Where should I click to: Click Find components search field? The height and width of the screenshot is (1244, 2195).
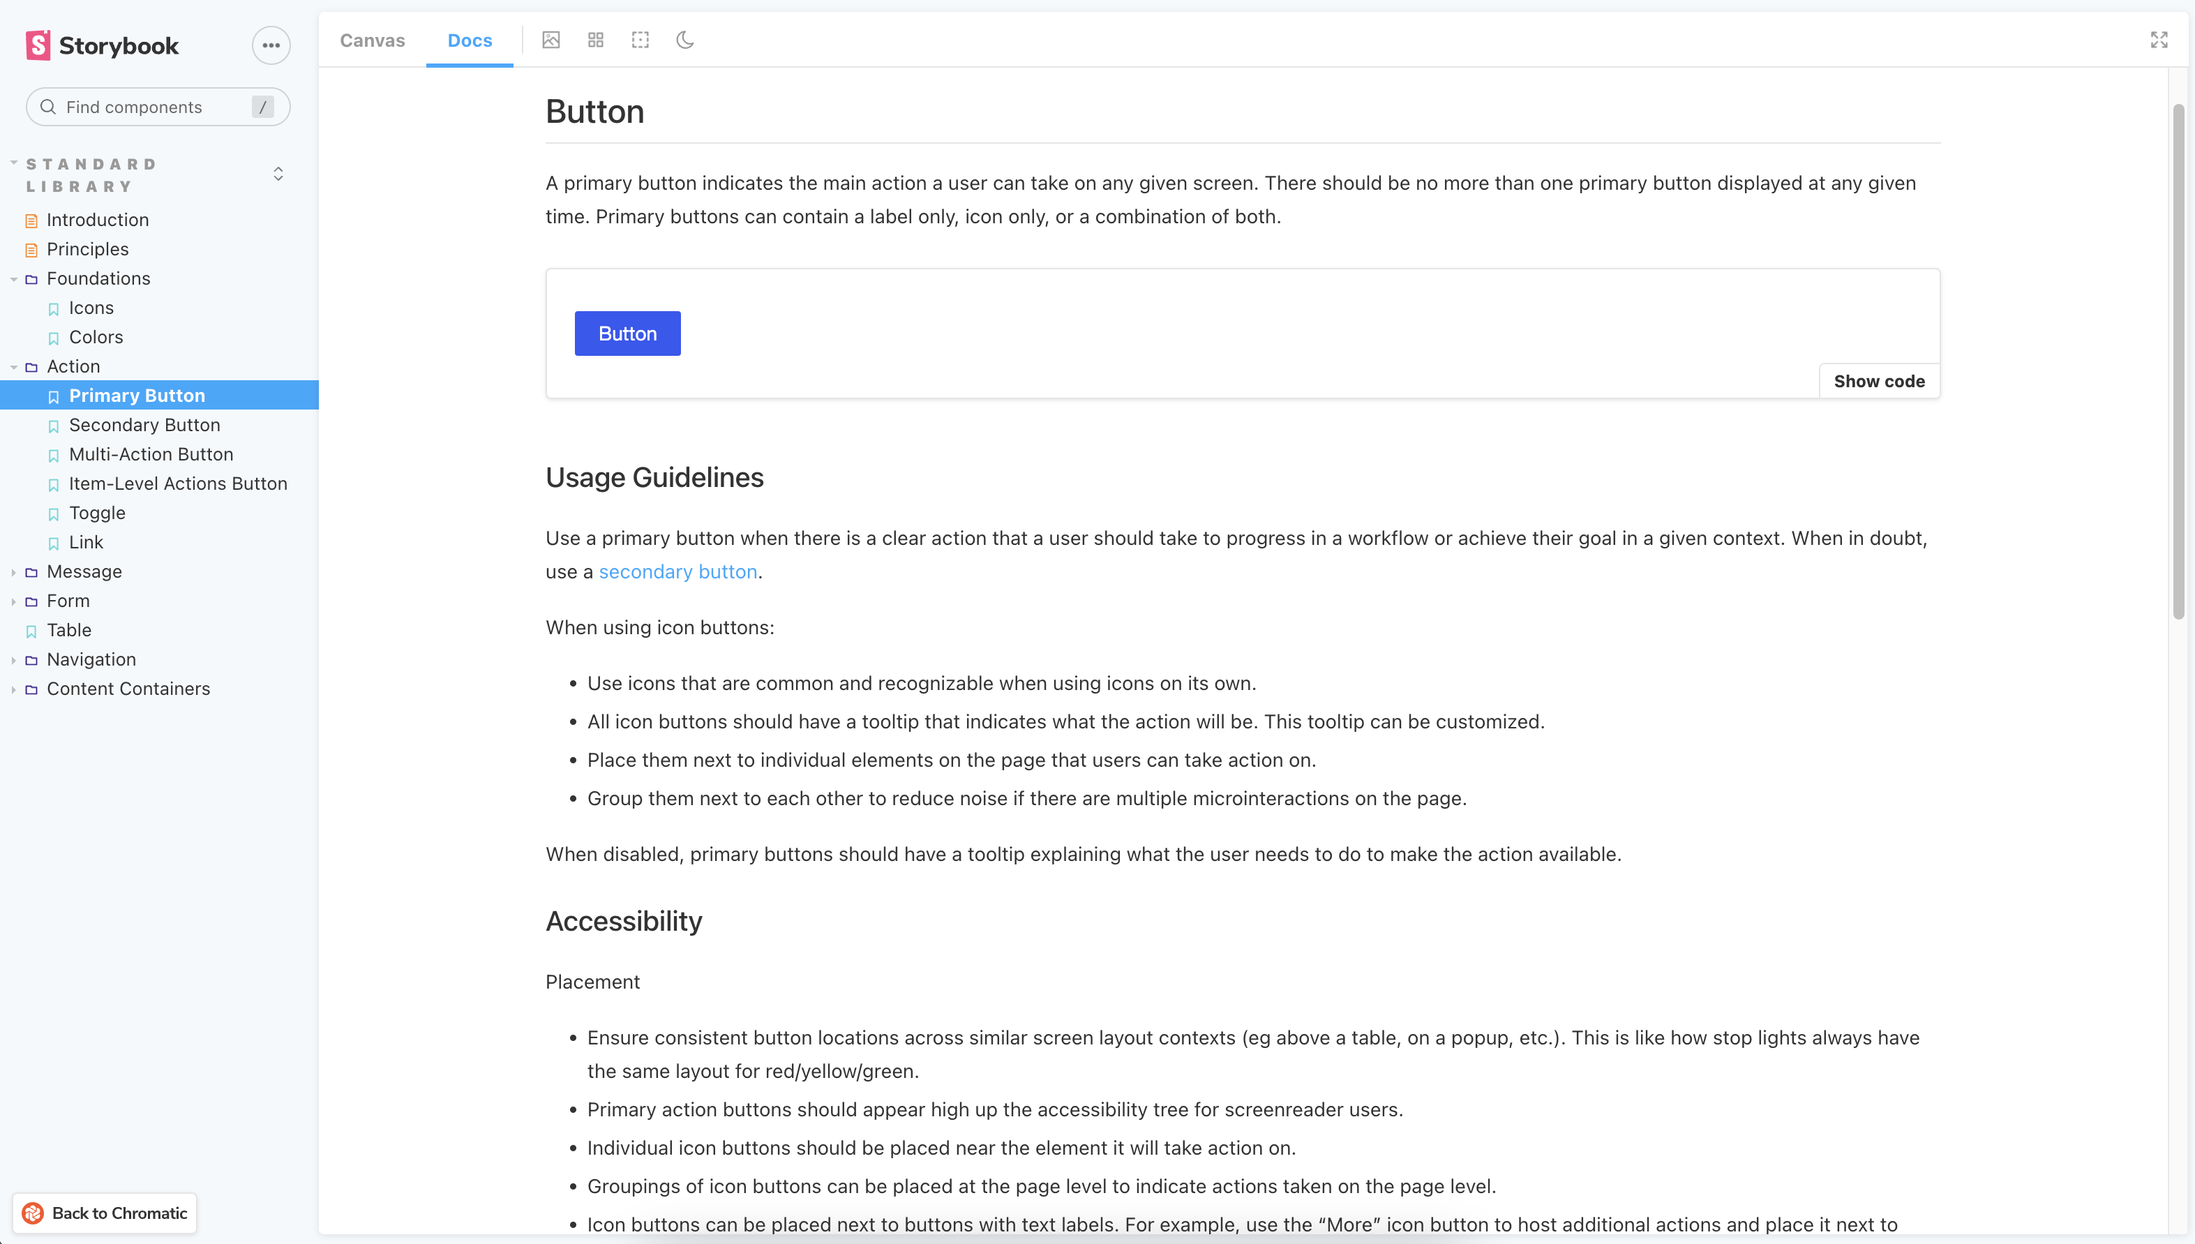point(158,105)
